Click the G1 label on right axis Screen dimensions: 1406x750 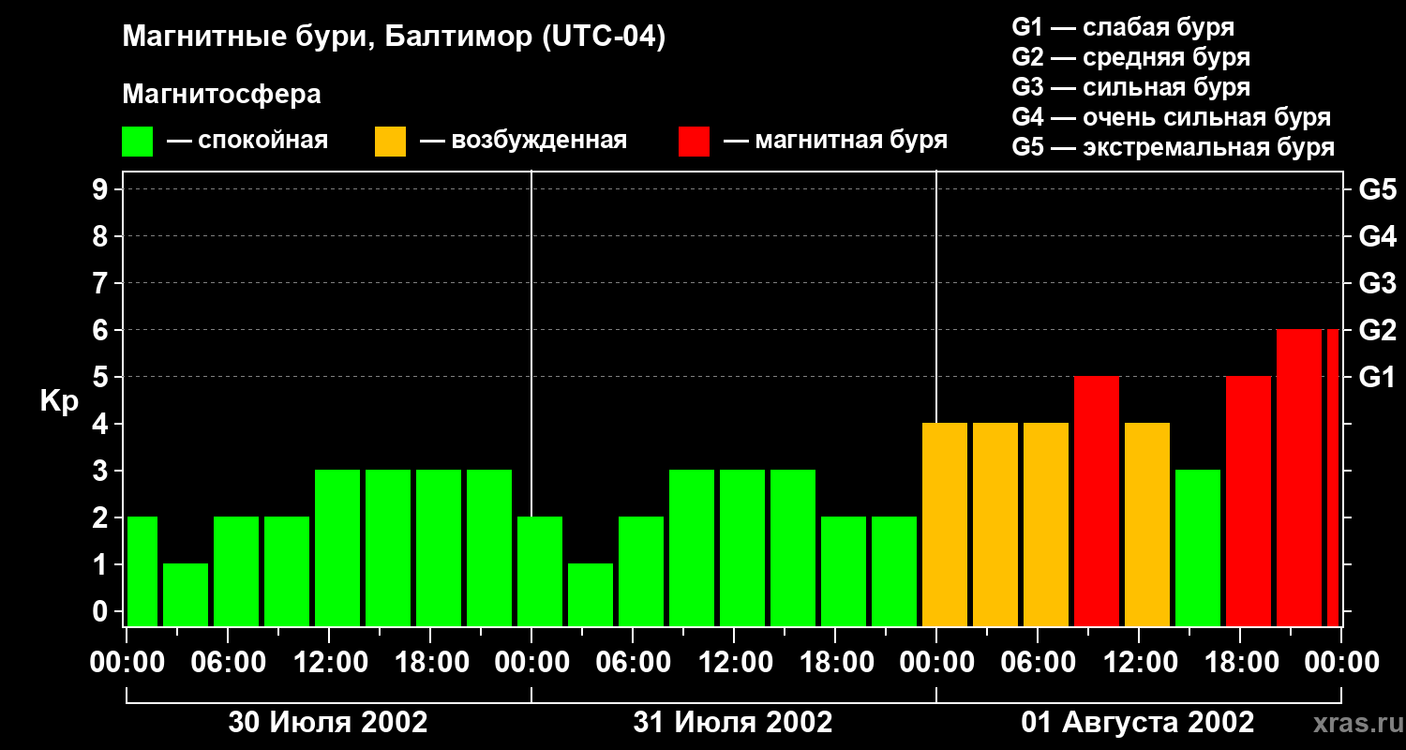pos(1377,377)
